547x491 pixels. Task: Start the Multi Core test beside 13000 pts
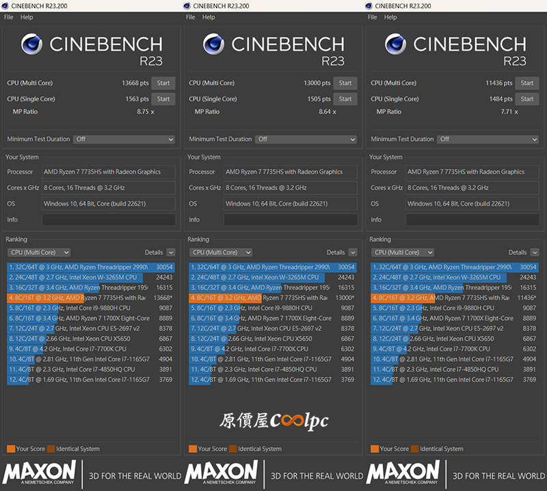[345, 83]
